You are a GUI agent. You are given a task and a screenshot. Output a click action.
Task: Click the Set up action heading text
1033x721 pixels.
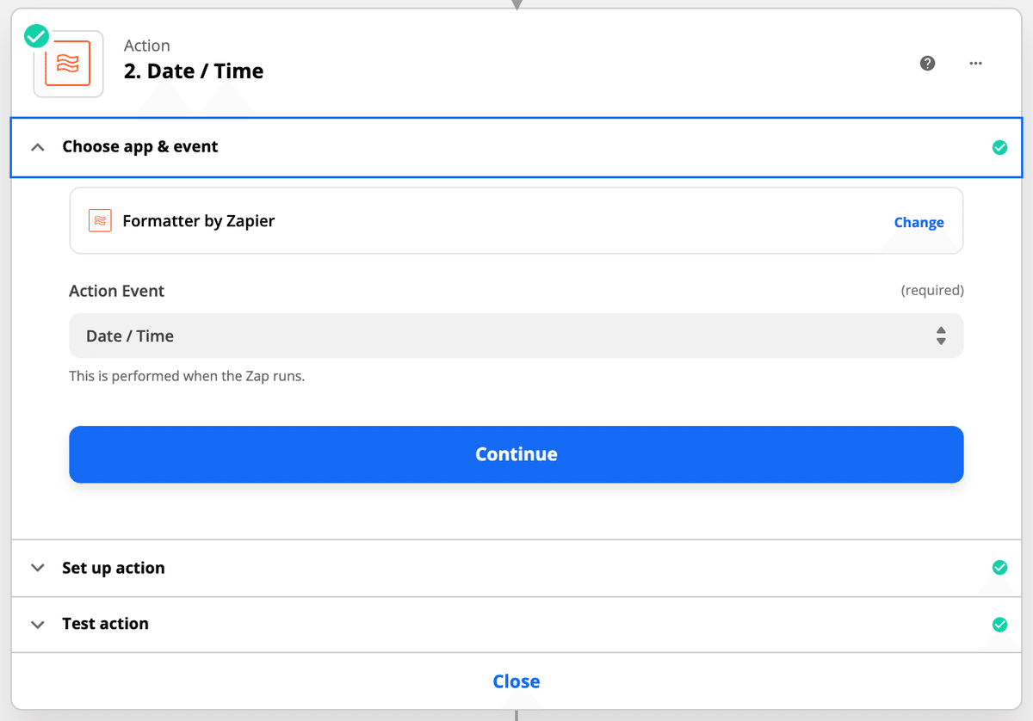coord(113,568)
